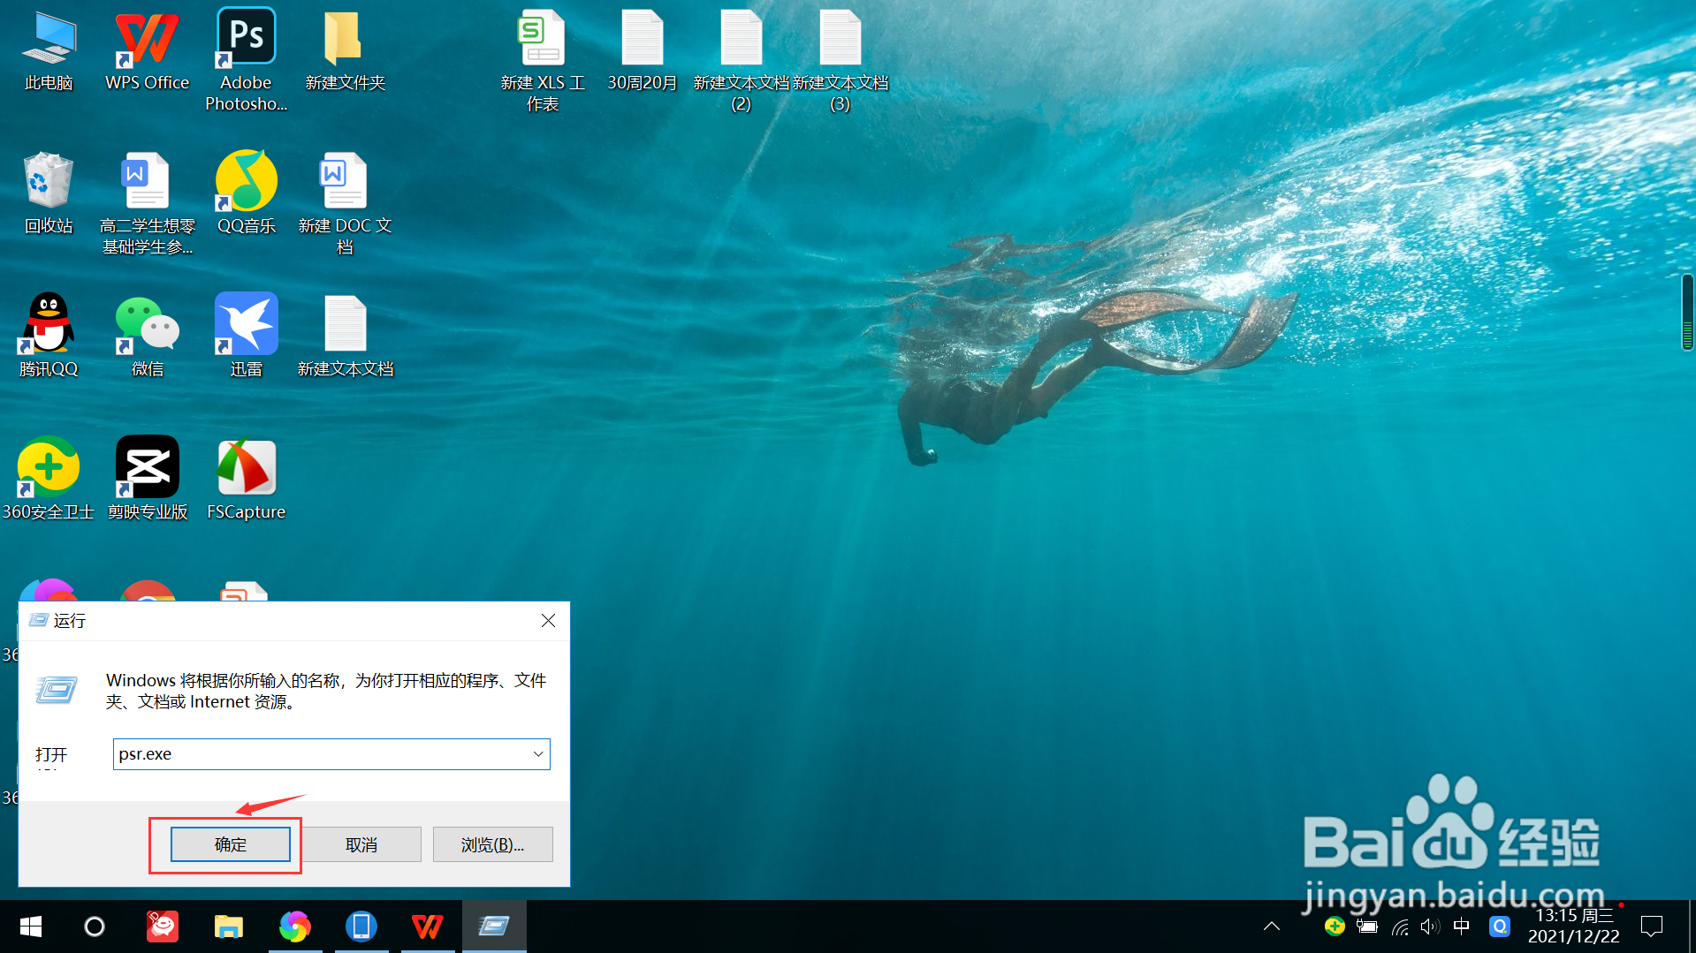
Task: Open Wi-Fi network tray icon
Action: point(1400,927)
